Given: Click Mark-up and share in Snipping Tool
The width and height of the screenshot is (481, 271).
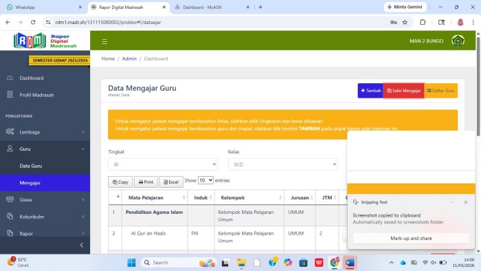Looking at the screenshot, I should click(411, 238).
